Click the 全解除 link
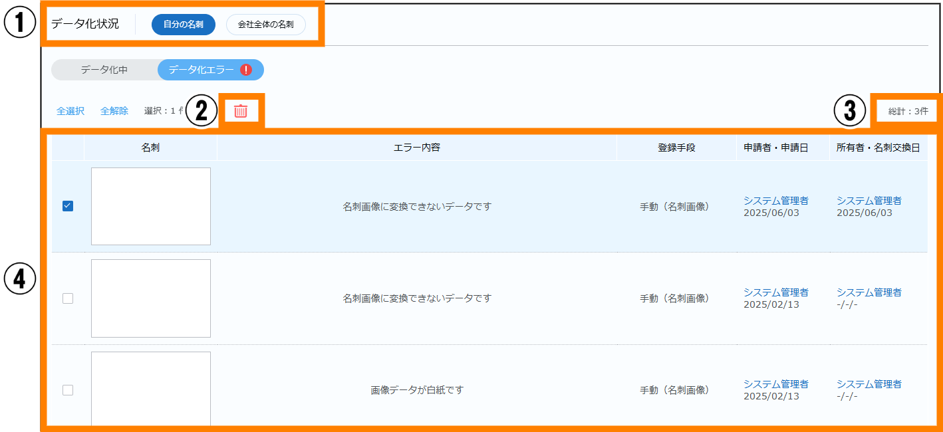The width and height of the screenshot is (943, 432). pyautogui.click(x=114, y=111)
